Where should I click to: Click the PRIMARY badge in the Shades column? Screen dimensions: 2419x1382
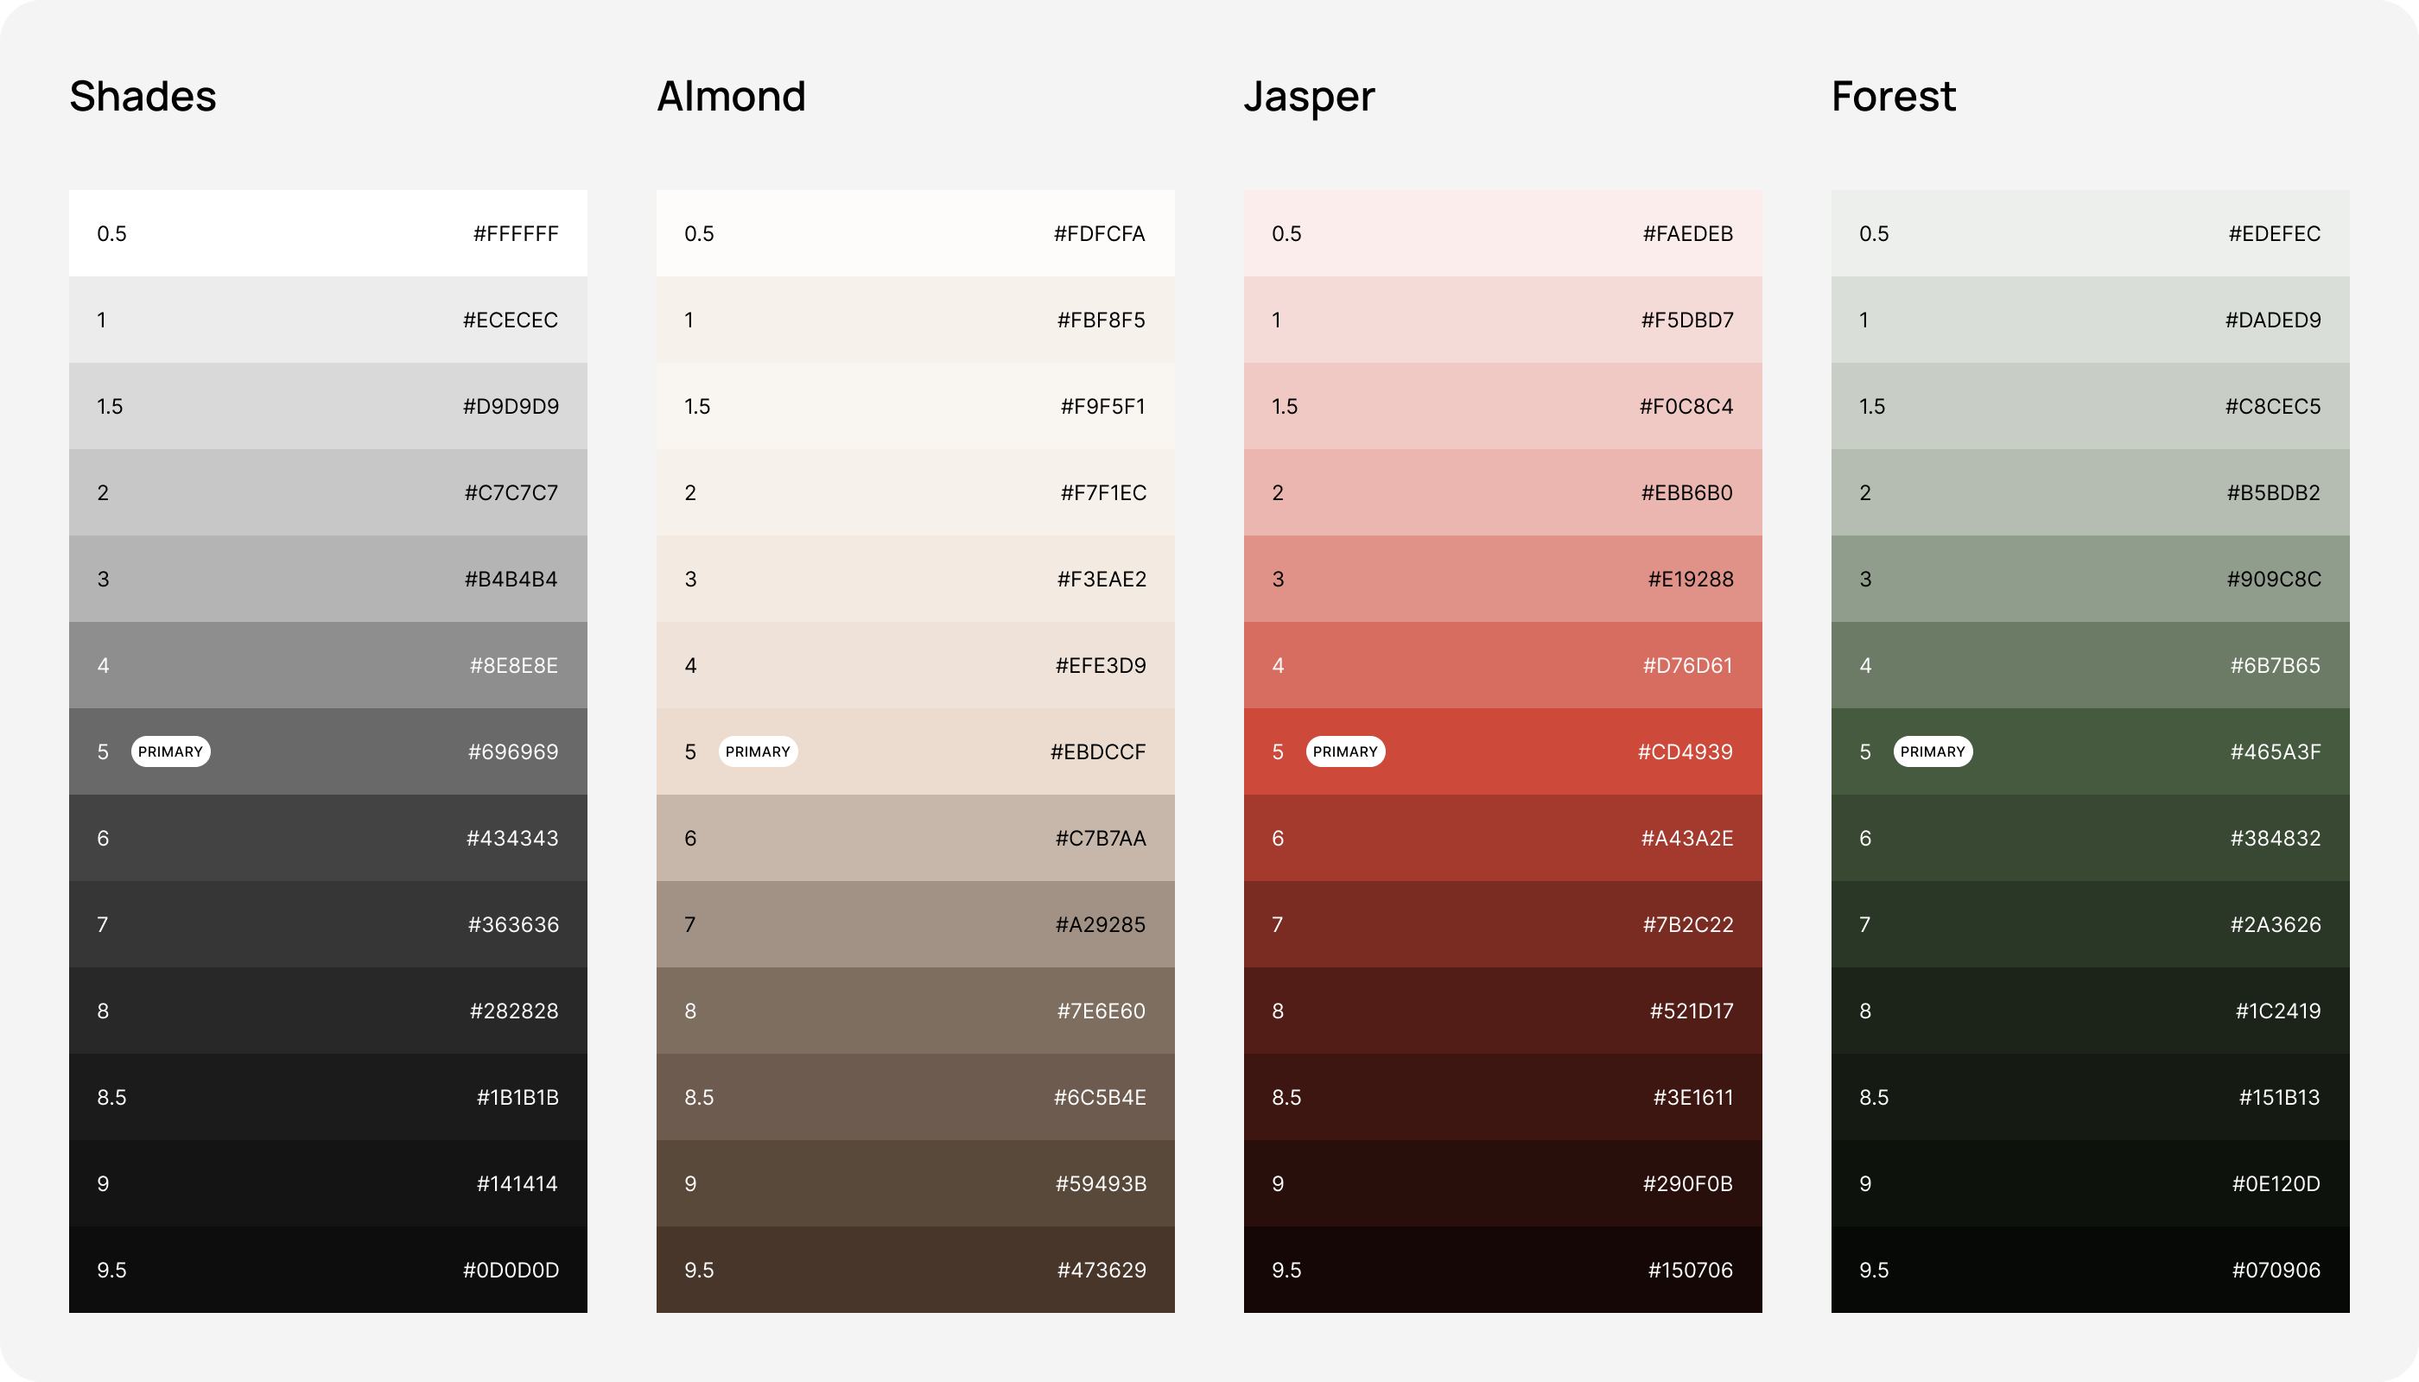[171, 751]
